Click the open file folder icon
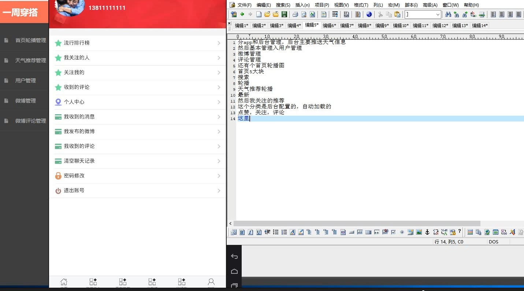The height and width of the screenshot is (291, 524). coord(267,15)
